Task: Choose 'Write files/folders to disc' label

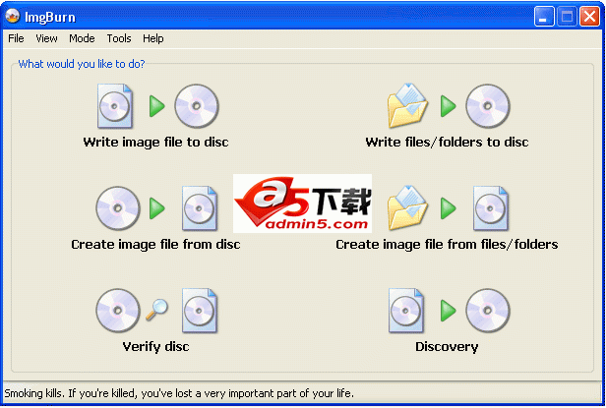Action: [x=447, y=143]
